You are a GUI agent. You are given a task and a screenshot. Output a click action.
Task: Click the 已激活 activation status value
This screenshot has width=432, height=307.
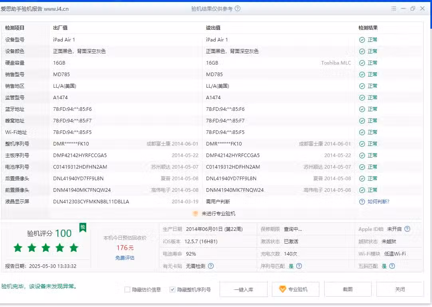click(291, 242)
